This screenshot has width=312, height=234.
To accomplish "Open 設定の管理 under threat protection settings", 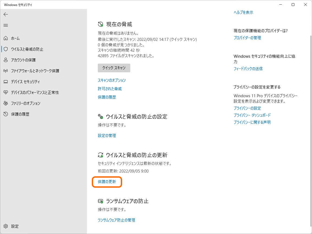I will coord(106,135).
